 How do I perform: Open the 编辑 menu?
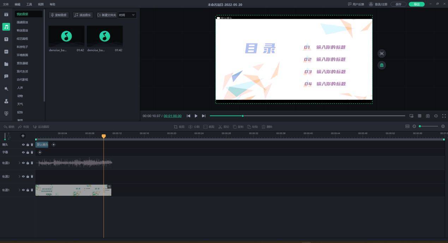(x=17, y=4)
